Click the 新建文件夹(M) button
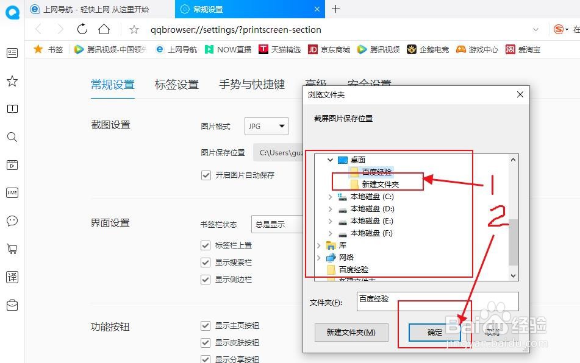 pos(351,333)
